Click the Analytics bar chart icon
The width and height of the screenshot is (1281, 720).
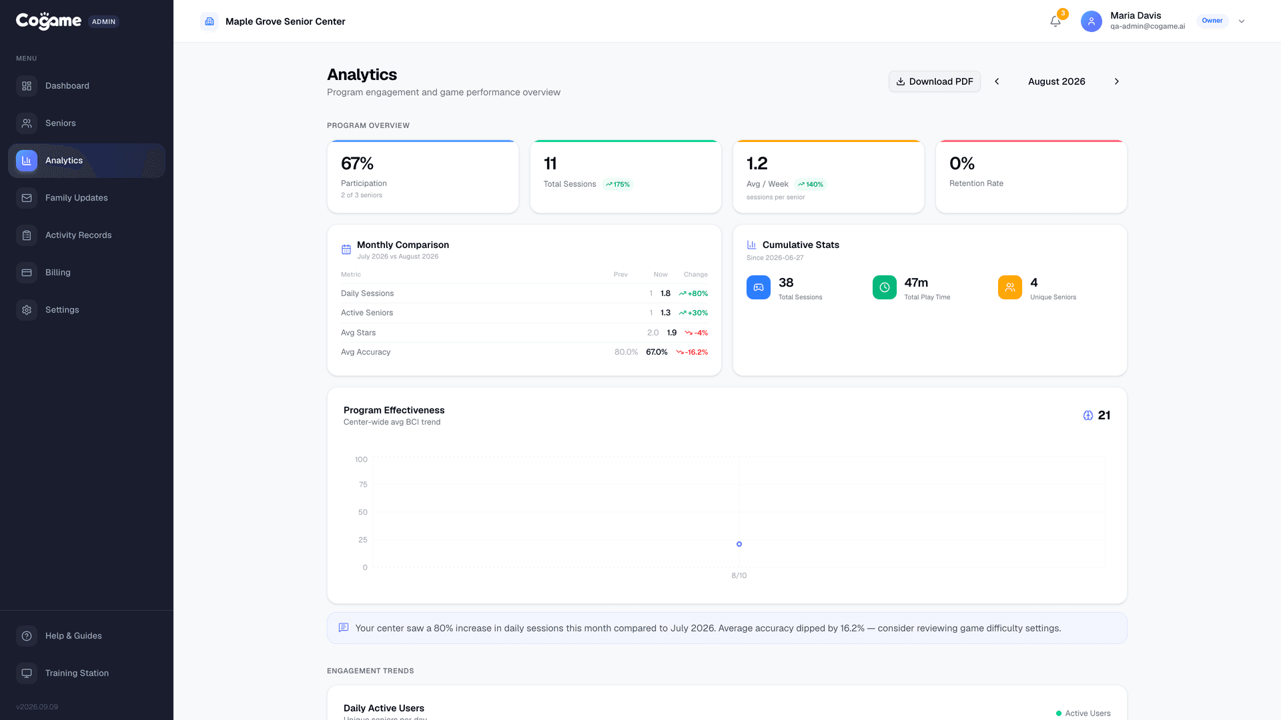[x=27, y=161]
